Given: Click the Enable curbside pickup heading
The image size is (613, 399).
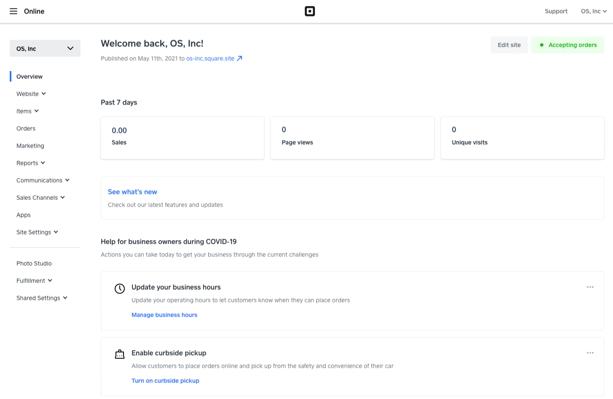Looking at the screenshot, I should [169, 353].
